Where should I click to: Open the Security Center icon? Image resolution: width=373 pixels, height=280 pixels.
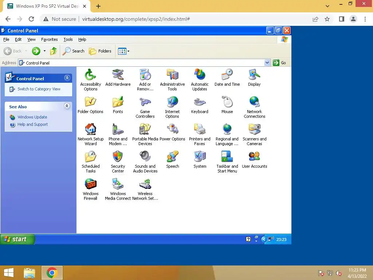(118, 157)
